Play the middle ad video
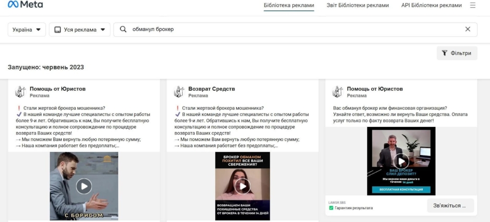 pyautogui.click(x=243, y=186)
